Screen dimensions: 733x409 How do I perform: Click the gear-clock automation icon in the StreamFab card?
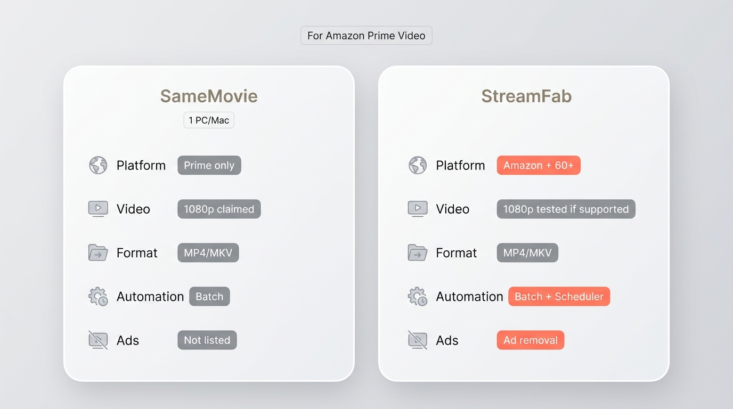click(418, 296)
